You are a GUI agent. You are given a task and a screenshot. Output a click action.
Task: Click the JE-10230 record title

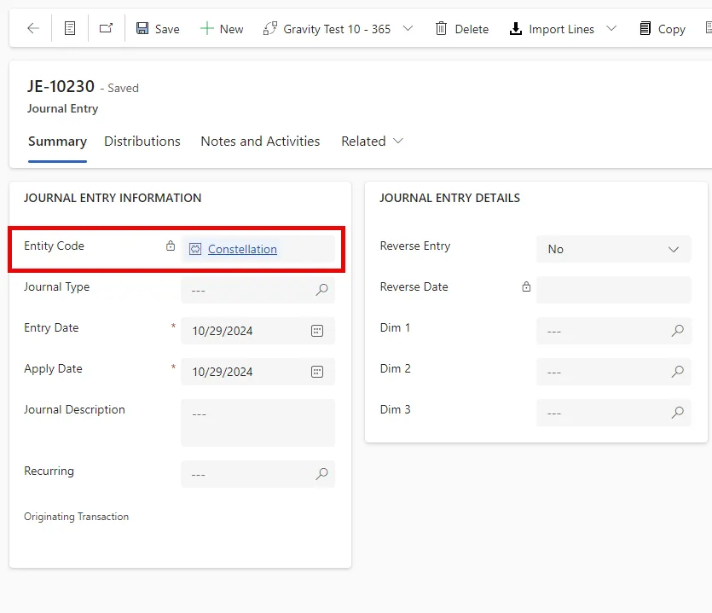click(x=61, y=86)
